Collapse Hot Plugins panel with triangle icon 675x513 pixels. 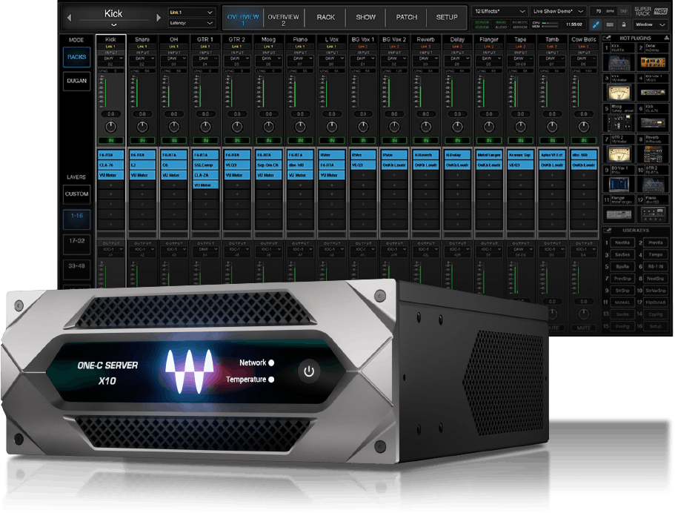pyautogui.click(x=667, y=39)
